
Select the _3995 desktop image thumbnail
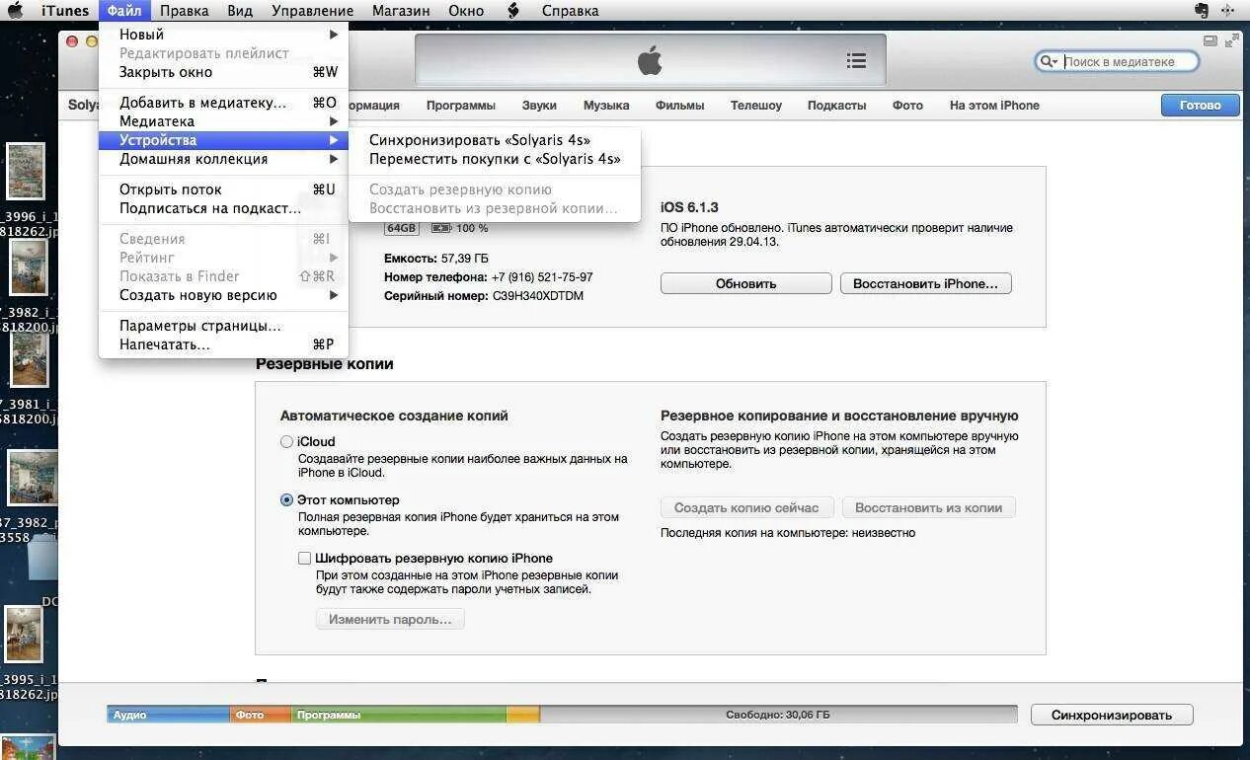click(24, 635)
